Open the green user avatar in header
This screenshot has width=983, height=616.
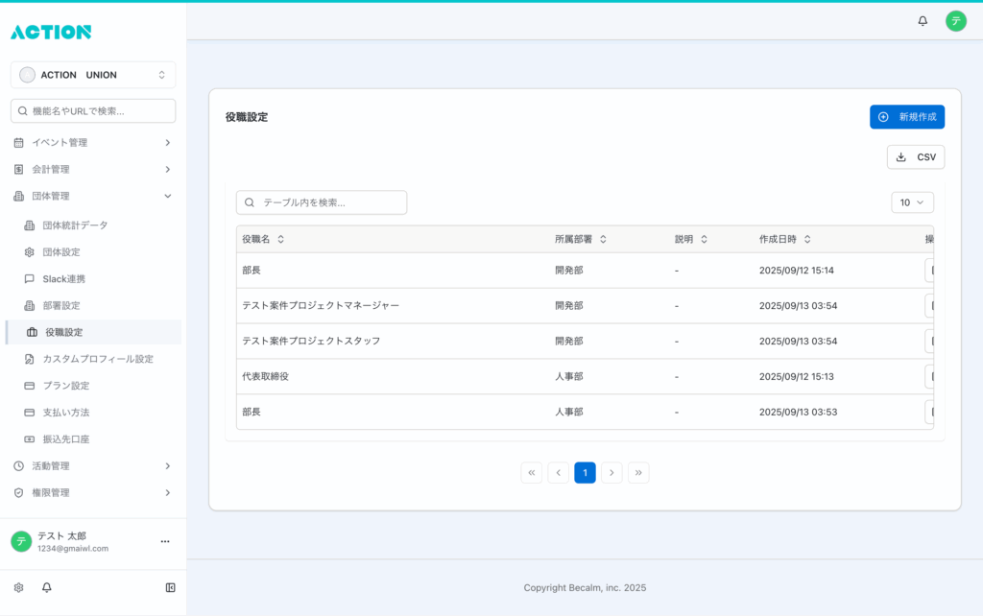click(955, 20)
